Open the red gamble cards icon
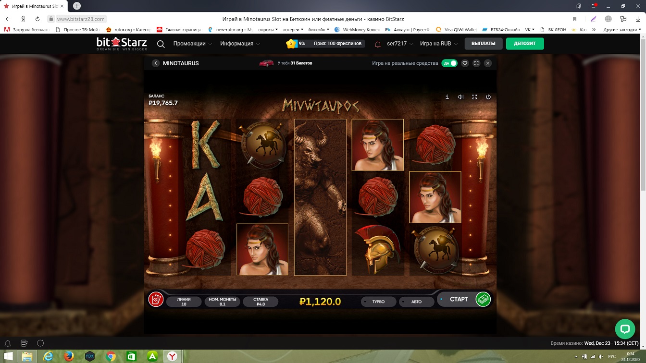This screenshot has height=363, width=646. tap(156, 299)
